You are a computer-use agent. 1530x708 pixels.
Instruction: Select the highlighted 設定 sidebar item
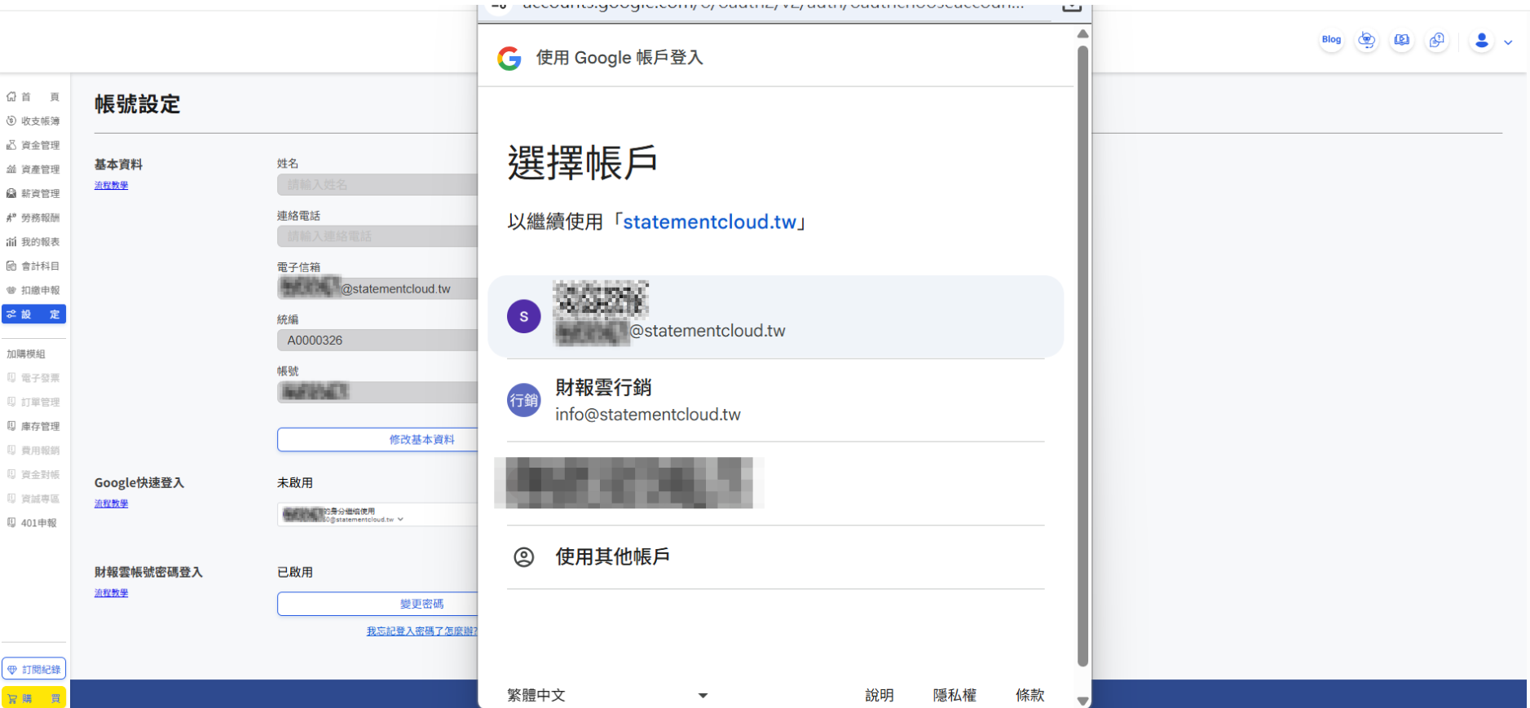coord(33,314)
